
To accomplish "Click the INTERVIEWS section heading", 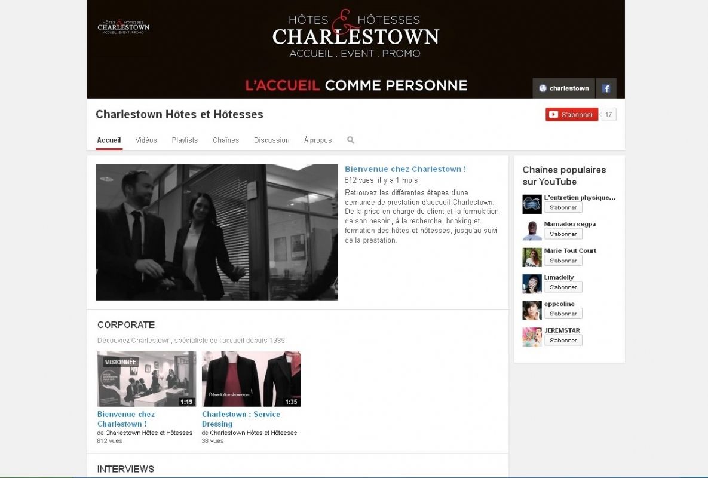I will pos(125,469).
